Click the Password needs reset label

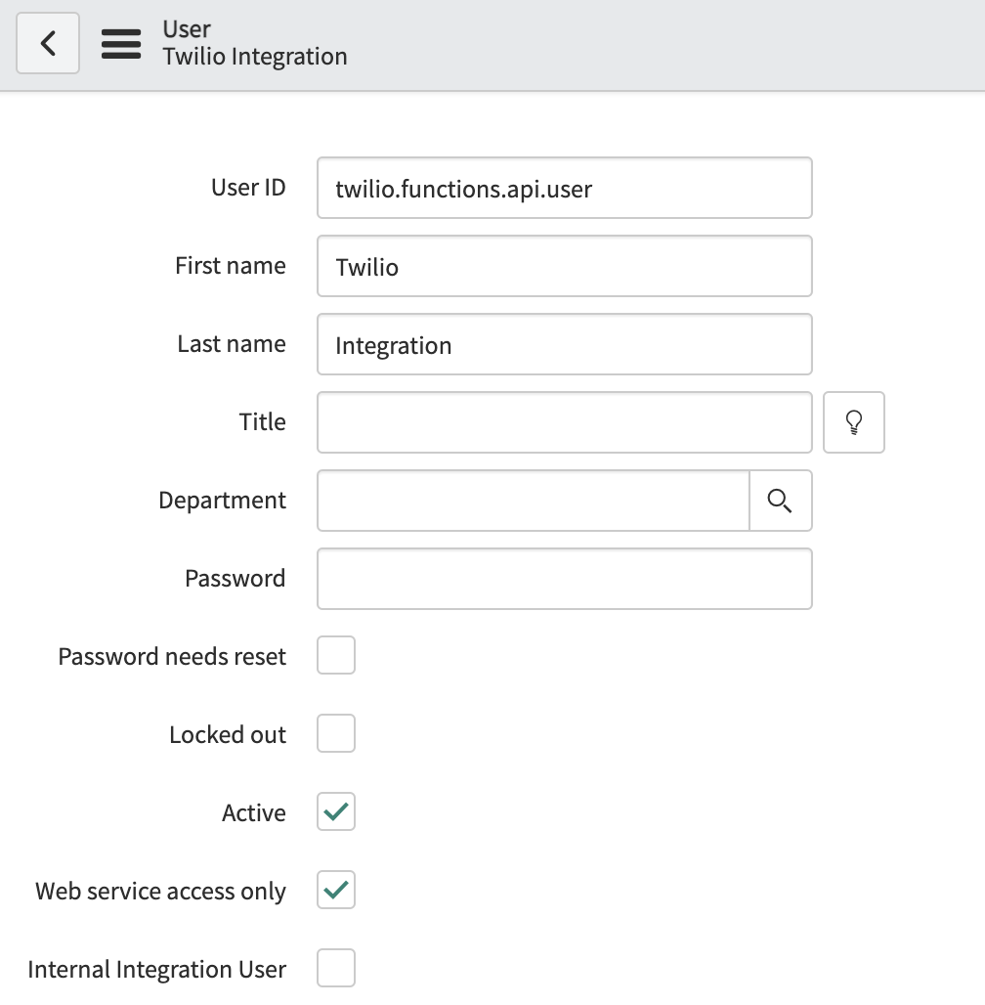click(172, 656)
